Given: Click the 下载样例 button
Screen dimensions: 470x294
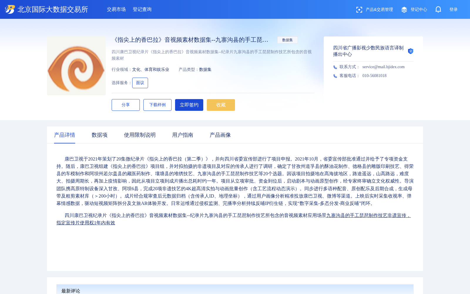Looking at the screenshot, I should point(157,105).
